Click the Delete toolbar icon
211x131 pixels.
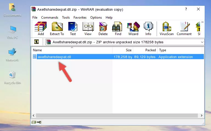click(x=103, y=29)
